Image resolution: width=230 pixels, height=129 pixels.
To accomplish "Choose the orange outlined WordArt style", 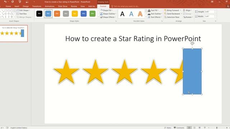I will [x=140, y=14].
